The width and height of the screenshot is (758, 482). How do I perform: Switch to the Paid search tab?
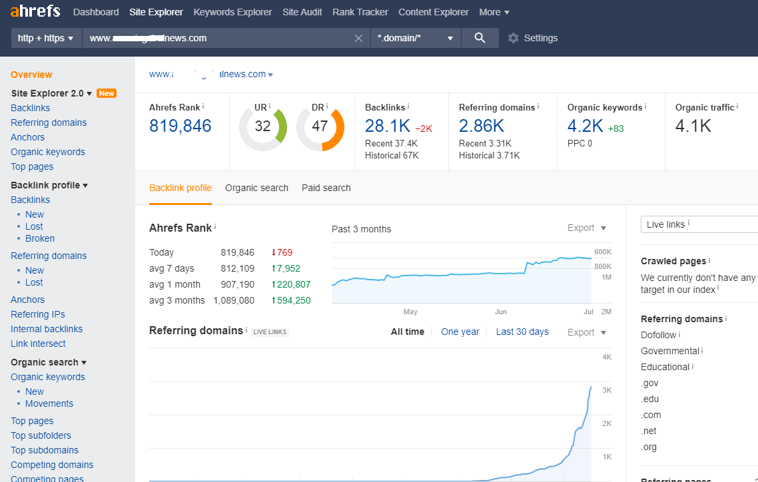326,188
